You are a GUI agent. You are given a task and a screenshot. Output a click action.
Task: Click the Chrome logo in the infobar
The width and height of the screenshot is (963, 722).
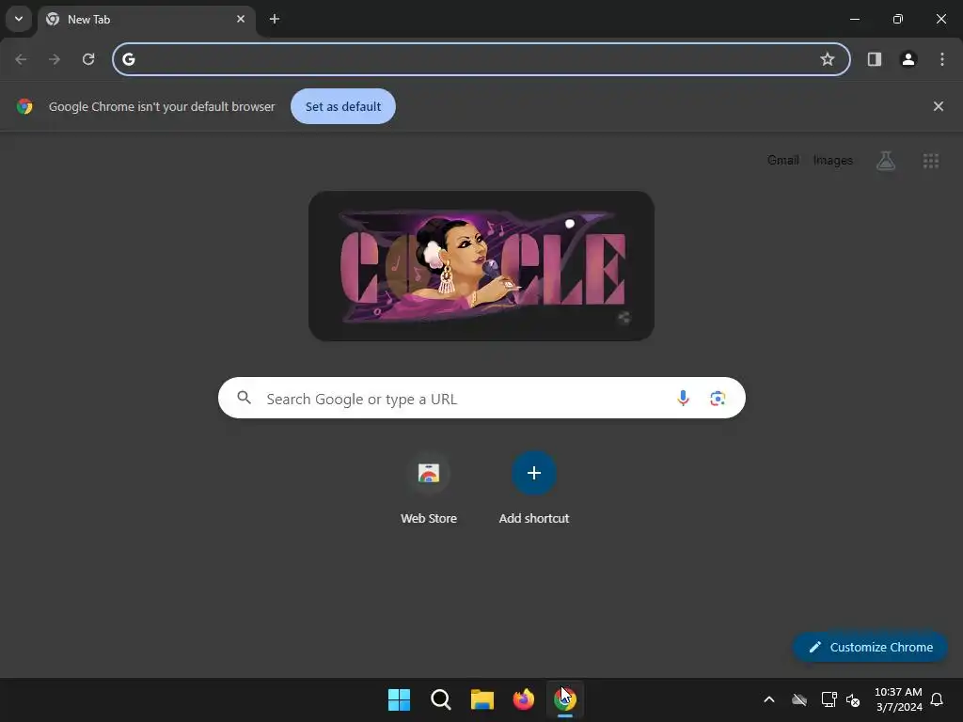pos(24,106)
